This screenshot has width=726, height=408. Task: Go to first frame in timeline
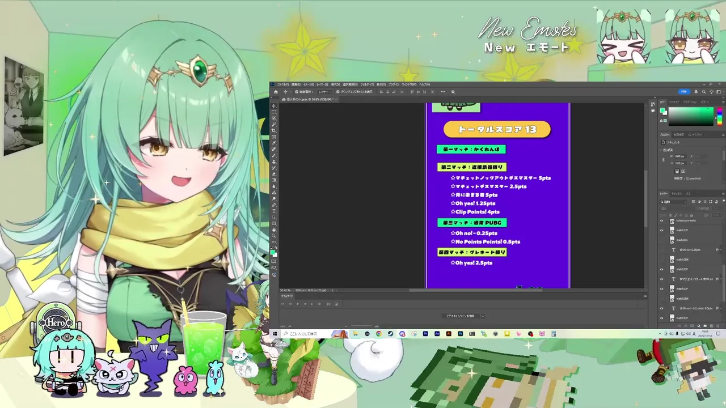tap(282, 304)
